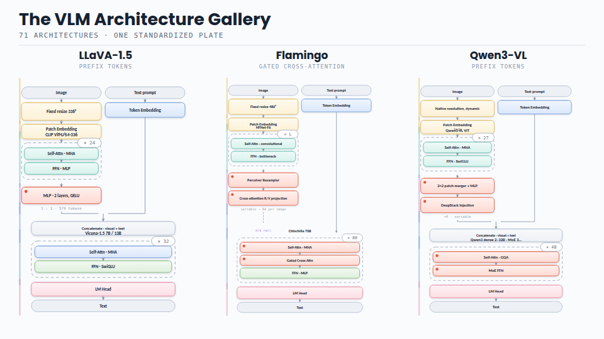Select Patch Embedding NFNet-F6 block
This screenshot has width=604, height=339.
263,124
